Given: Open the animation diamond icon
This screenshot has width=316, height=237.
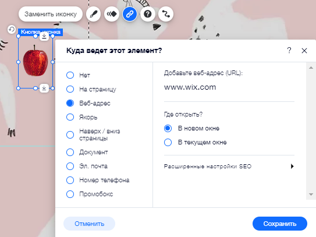Looking at the screenshot, I should click(x=112, y=14).
